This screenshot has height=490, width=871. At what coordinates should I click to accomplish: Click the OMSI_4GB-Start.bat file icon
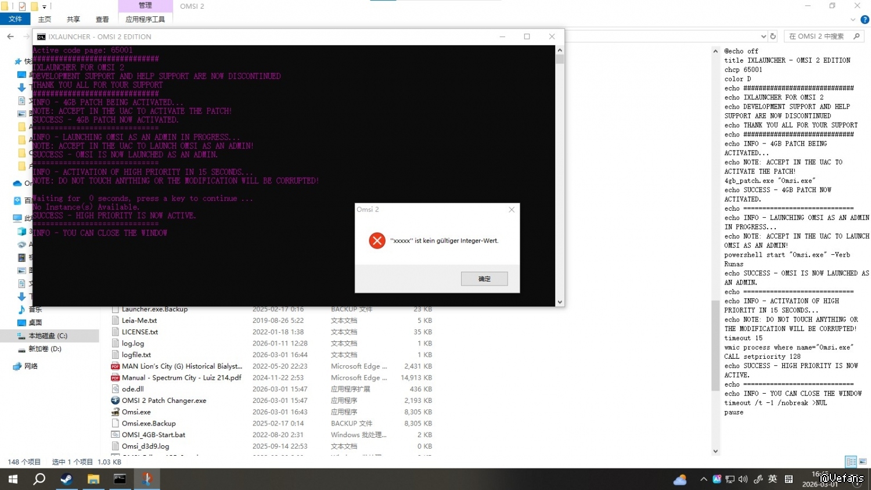point(116,435)
